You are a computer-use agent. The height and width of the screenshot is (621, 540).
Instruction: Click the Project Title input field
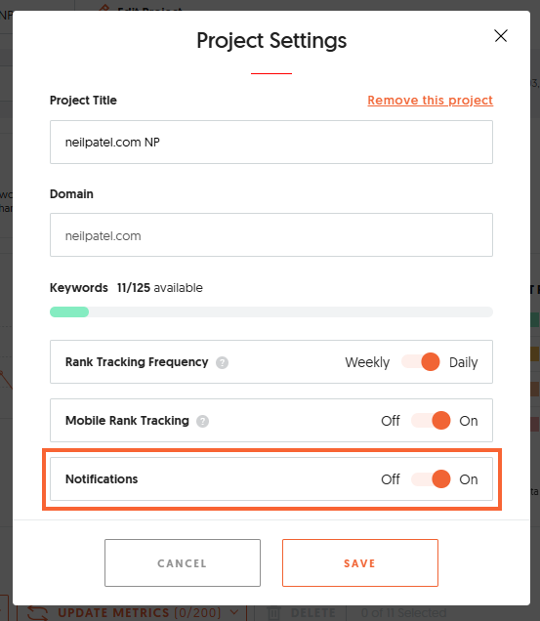pos(271,143)
